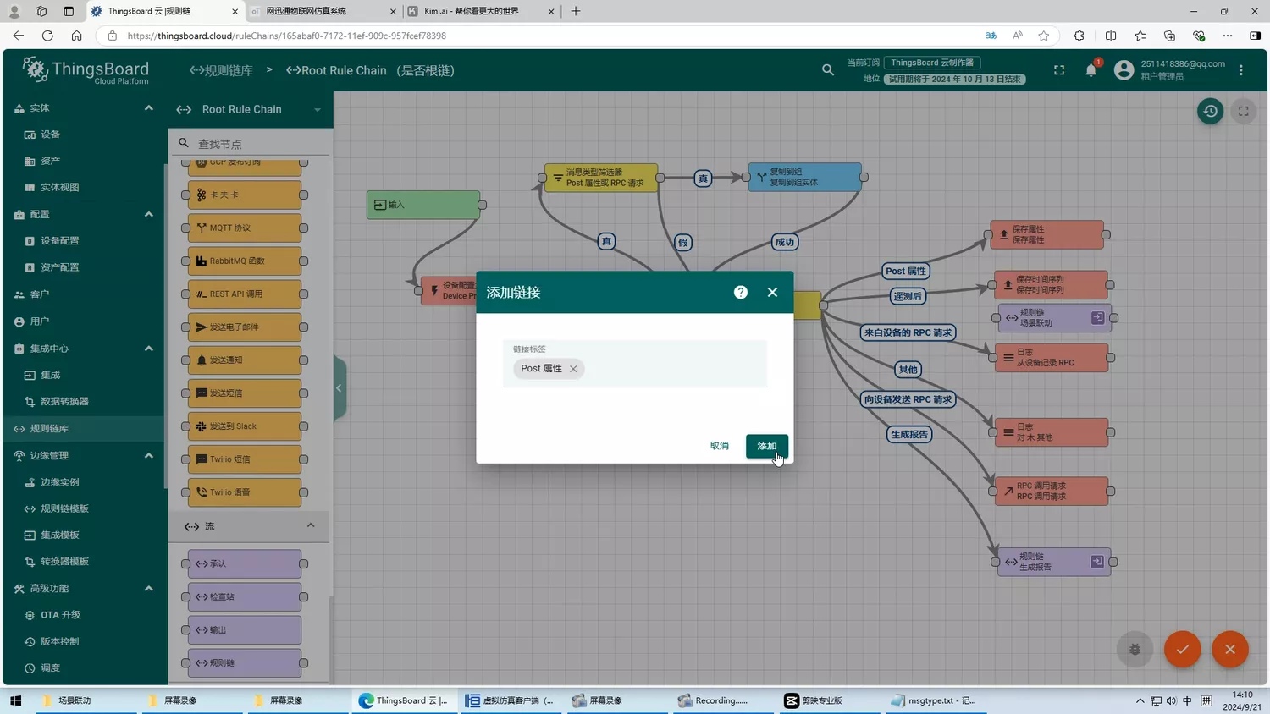Open version history icon on canvas

click(1210, 111)
